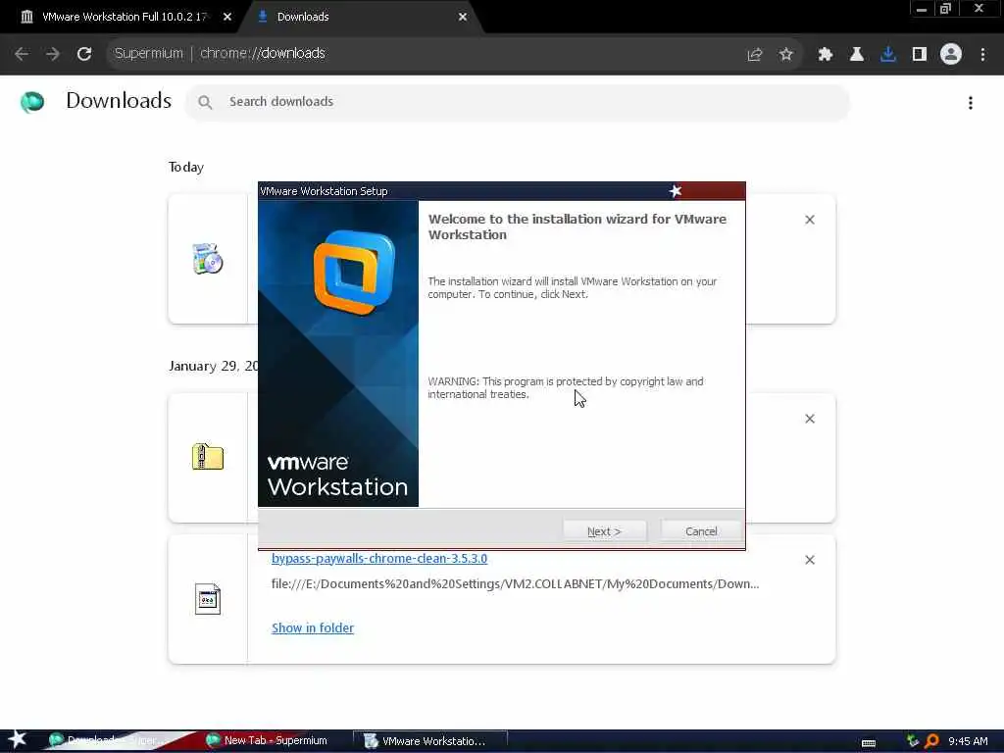Click Show in folder for bypass-paywalls

coord(313,628)
